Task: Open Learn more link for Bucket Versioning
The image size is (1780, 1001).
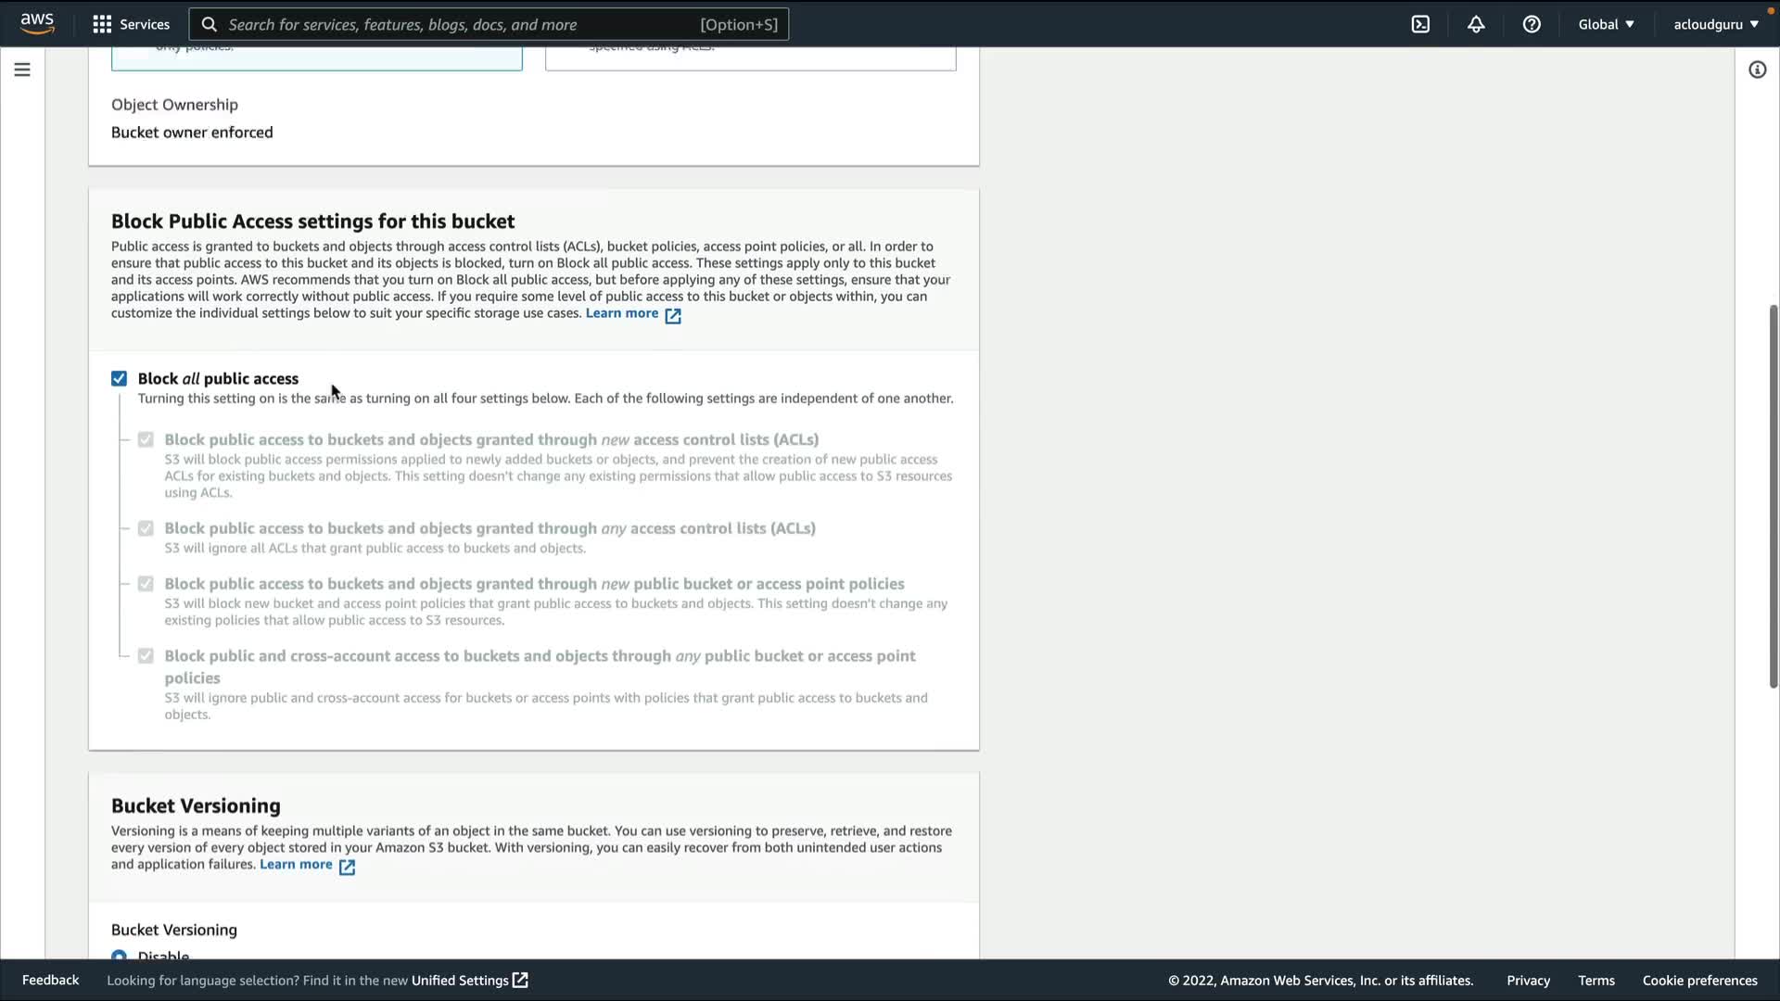Action: [296, 865]
